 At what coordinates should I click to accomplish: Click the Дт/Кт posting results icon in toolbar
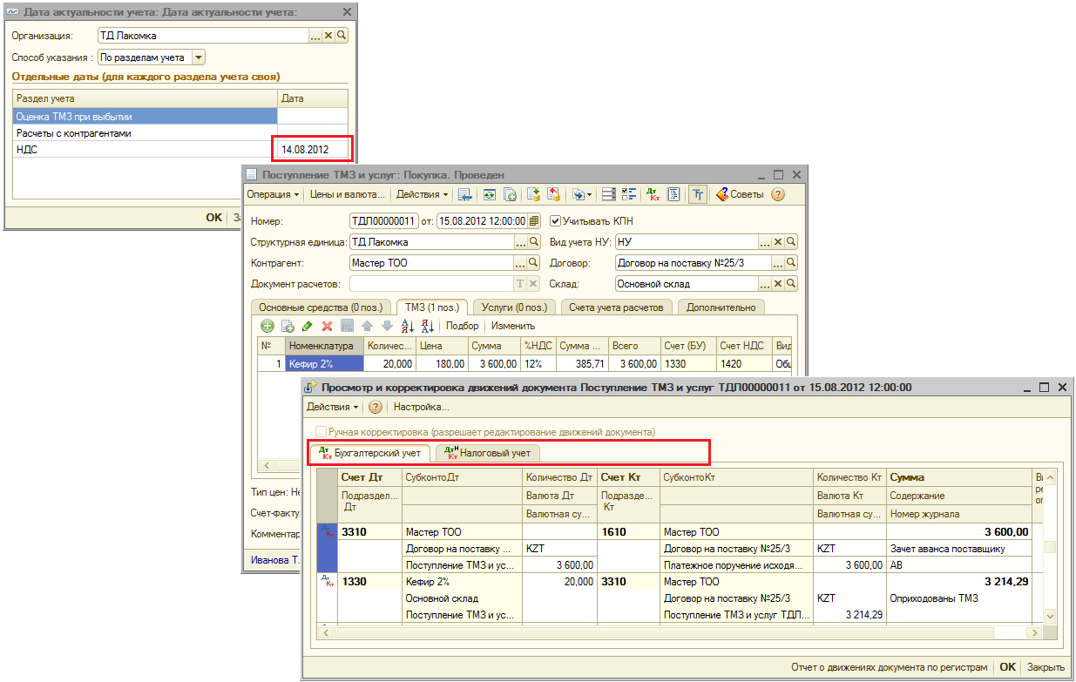[653, 194]
